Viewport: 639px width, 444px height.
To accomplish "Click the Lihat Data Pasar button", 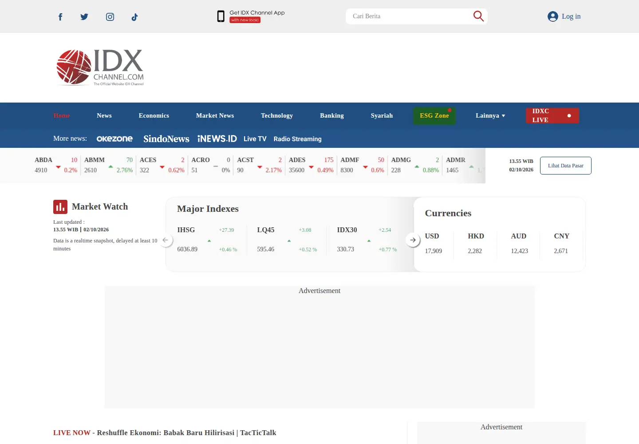I will (x=566, y=166).
